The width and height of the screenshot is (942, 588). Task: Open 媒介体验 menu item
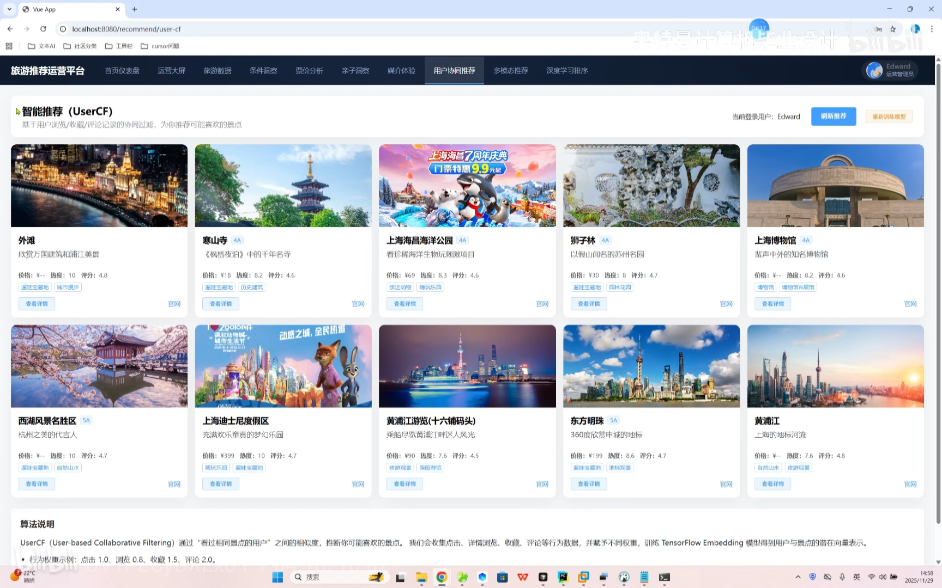401,71
